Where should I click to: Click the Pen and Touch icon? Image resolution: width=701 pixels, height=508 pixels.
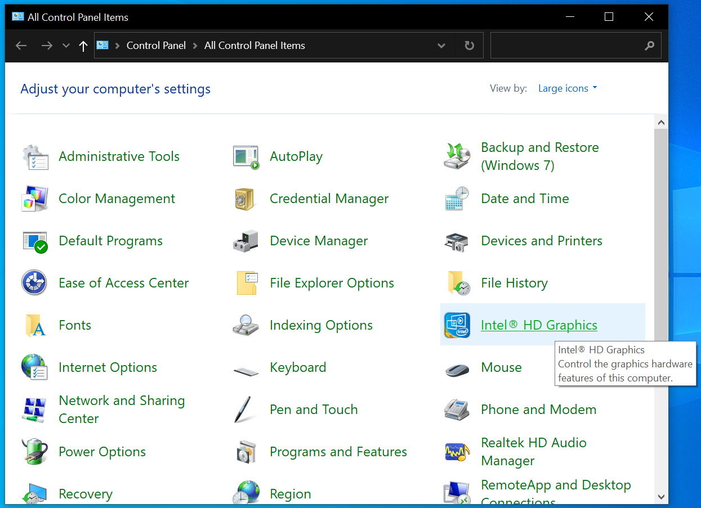(245, 409)
